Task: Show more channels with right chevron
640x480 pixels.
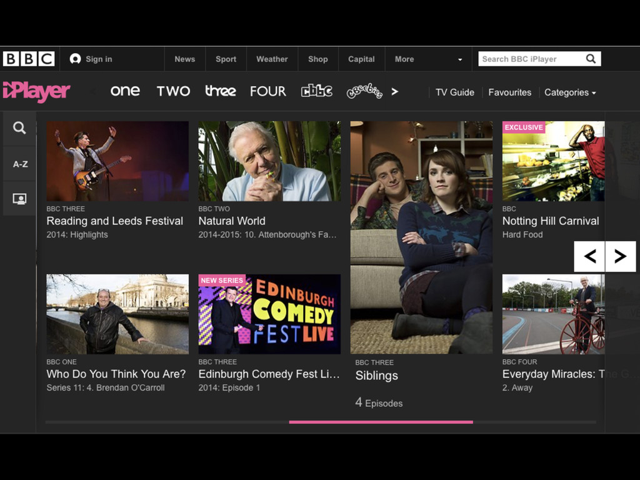Action: tap(394, 91)
